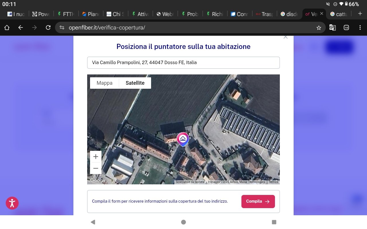
Task: Zoom in on the map
Action: click(96, 157)
